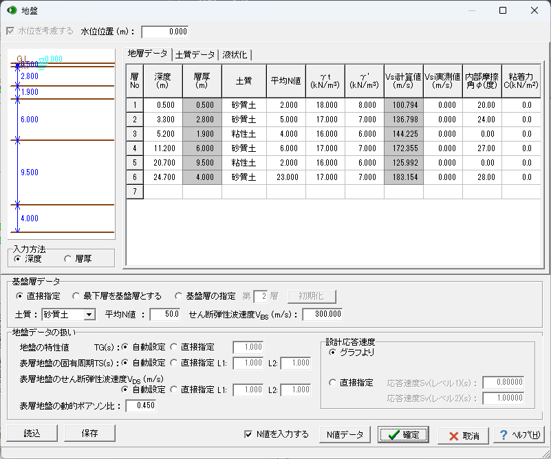Click the 読込 load button
551x459 pixels.
[32, 433]
